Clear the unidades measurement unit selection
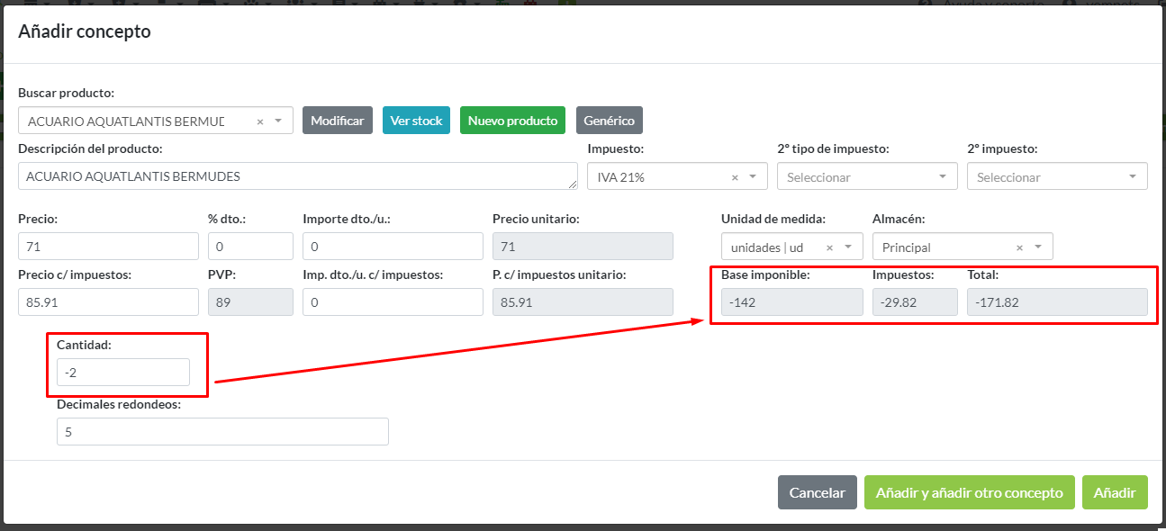The width and height of the screenshot is (1166, 531). point(829,247)
